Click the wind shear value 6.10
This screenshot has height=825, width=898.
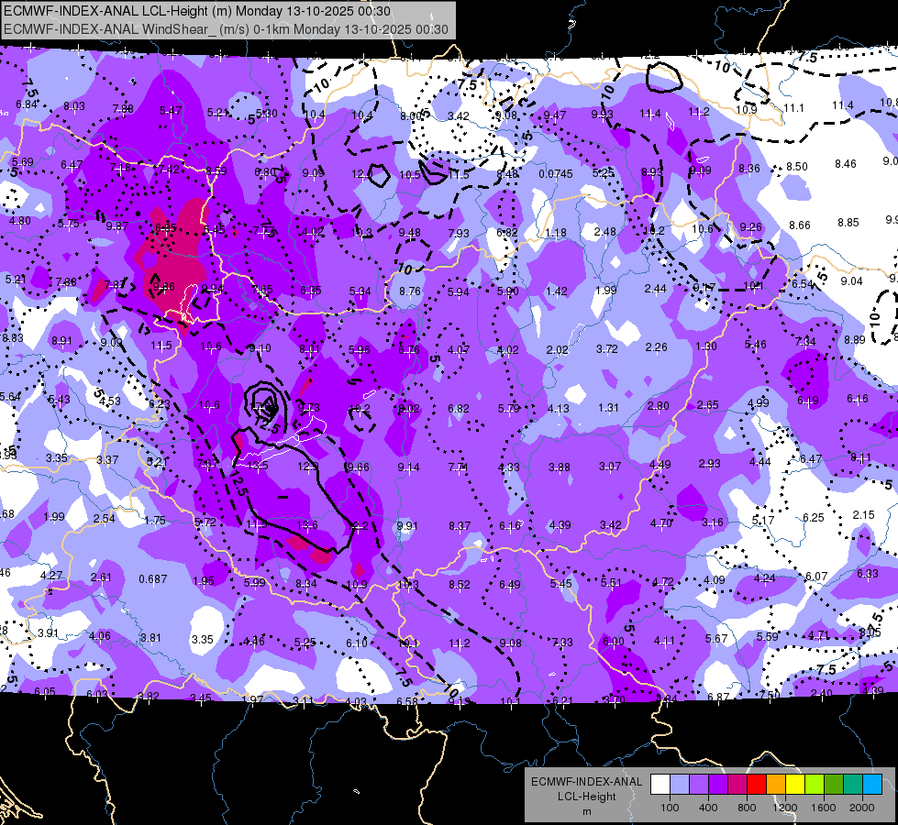(x=356, y=643)
